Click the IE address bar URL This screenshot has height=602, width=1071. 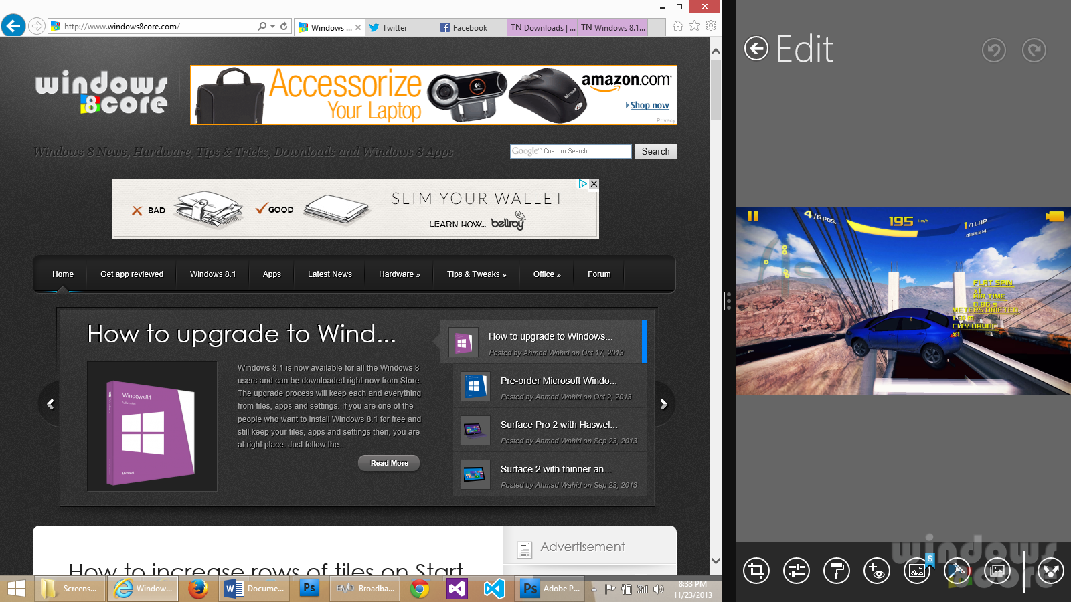point(122,27)
